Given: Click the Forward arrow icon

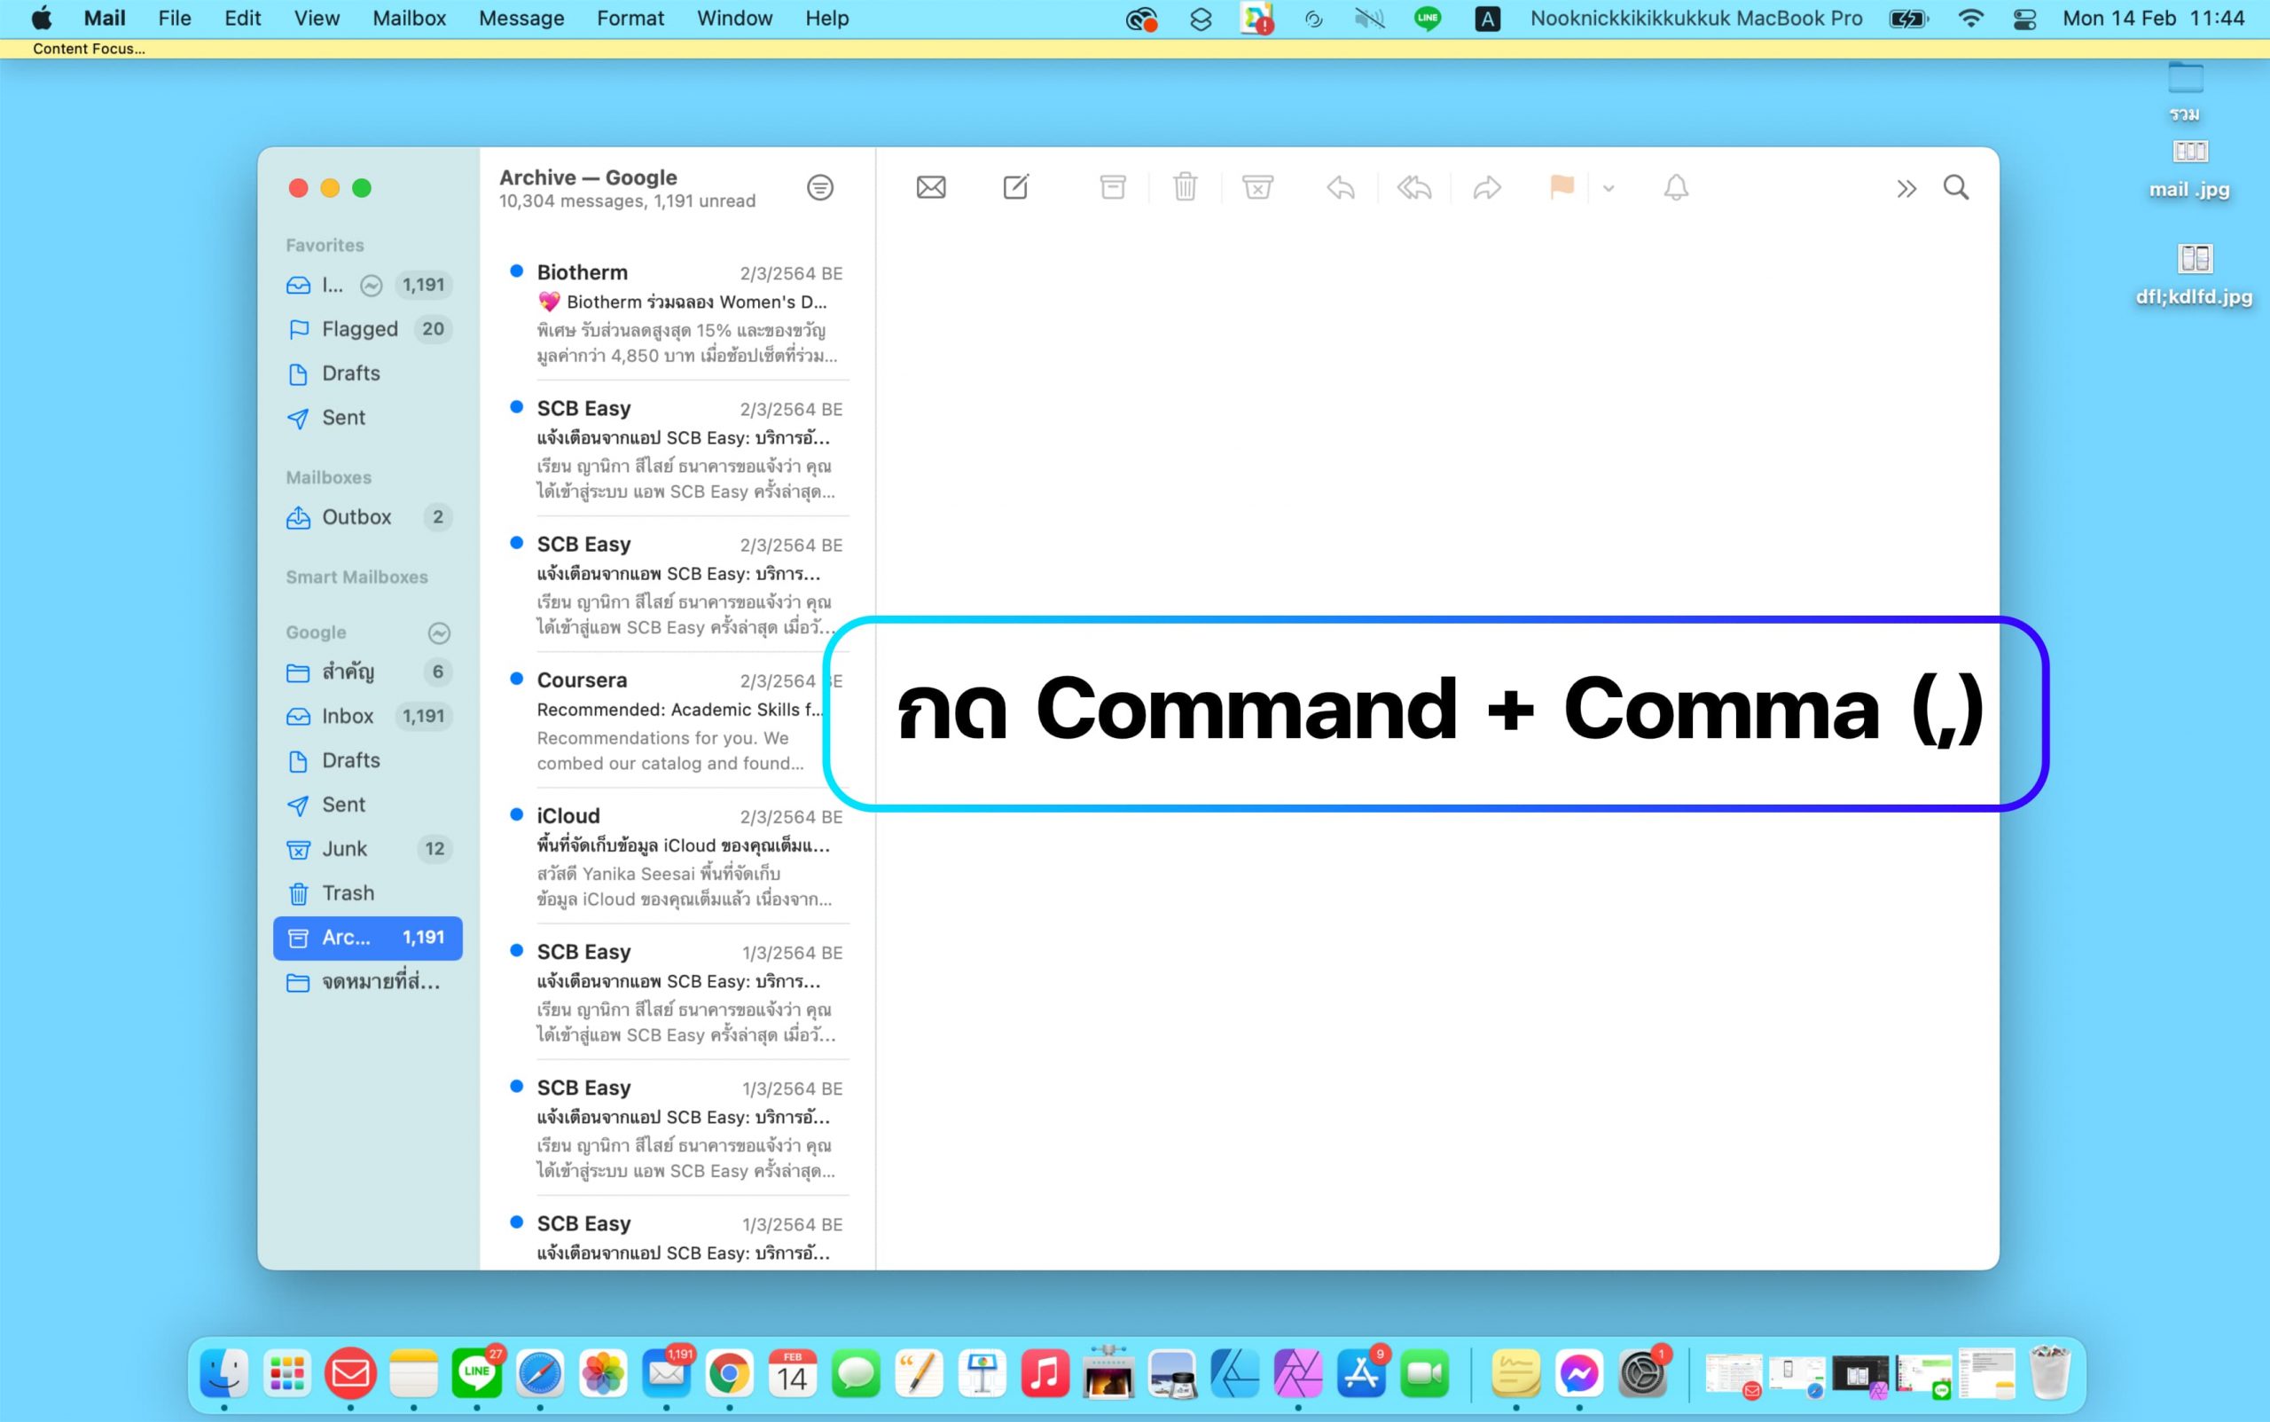Looking at the screenshot, I should coord(1486,187).
